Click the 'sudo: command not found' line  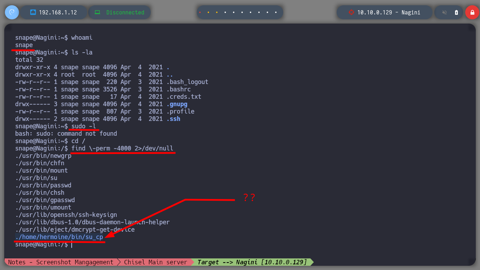click(x=66, y=134)
